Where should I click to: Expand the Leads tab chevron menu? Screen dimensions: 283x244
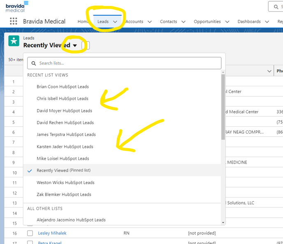click(x=115, y=22)
